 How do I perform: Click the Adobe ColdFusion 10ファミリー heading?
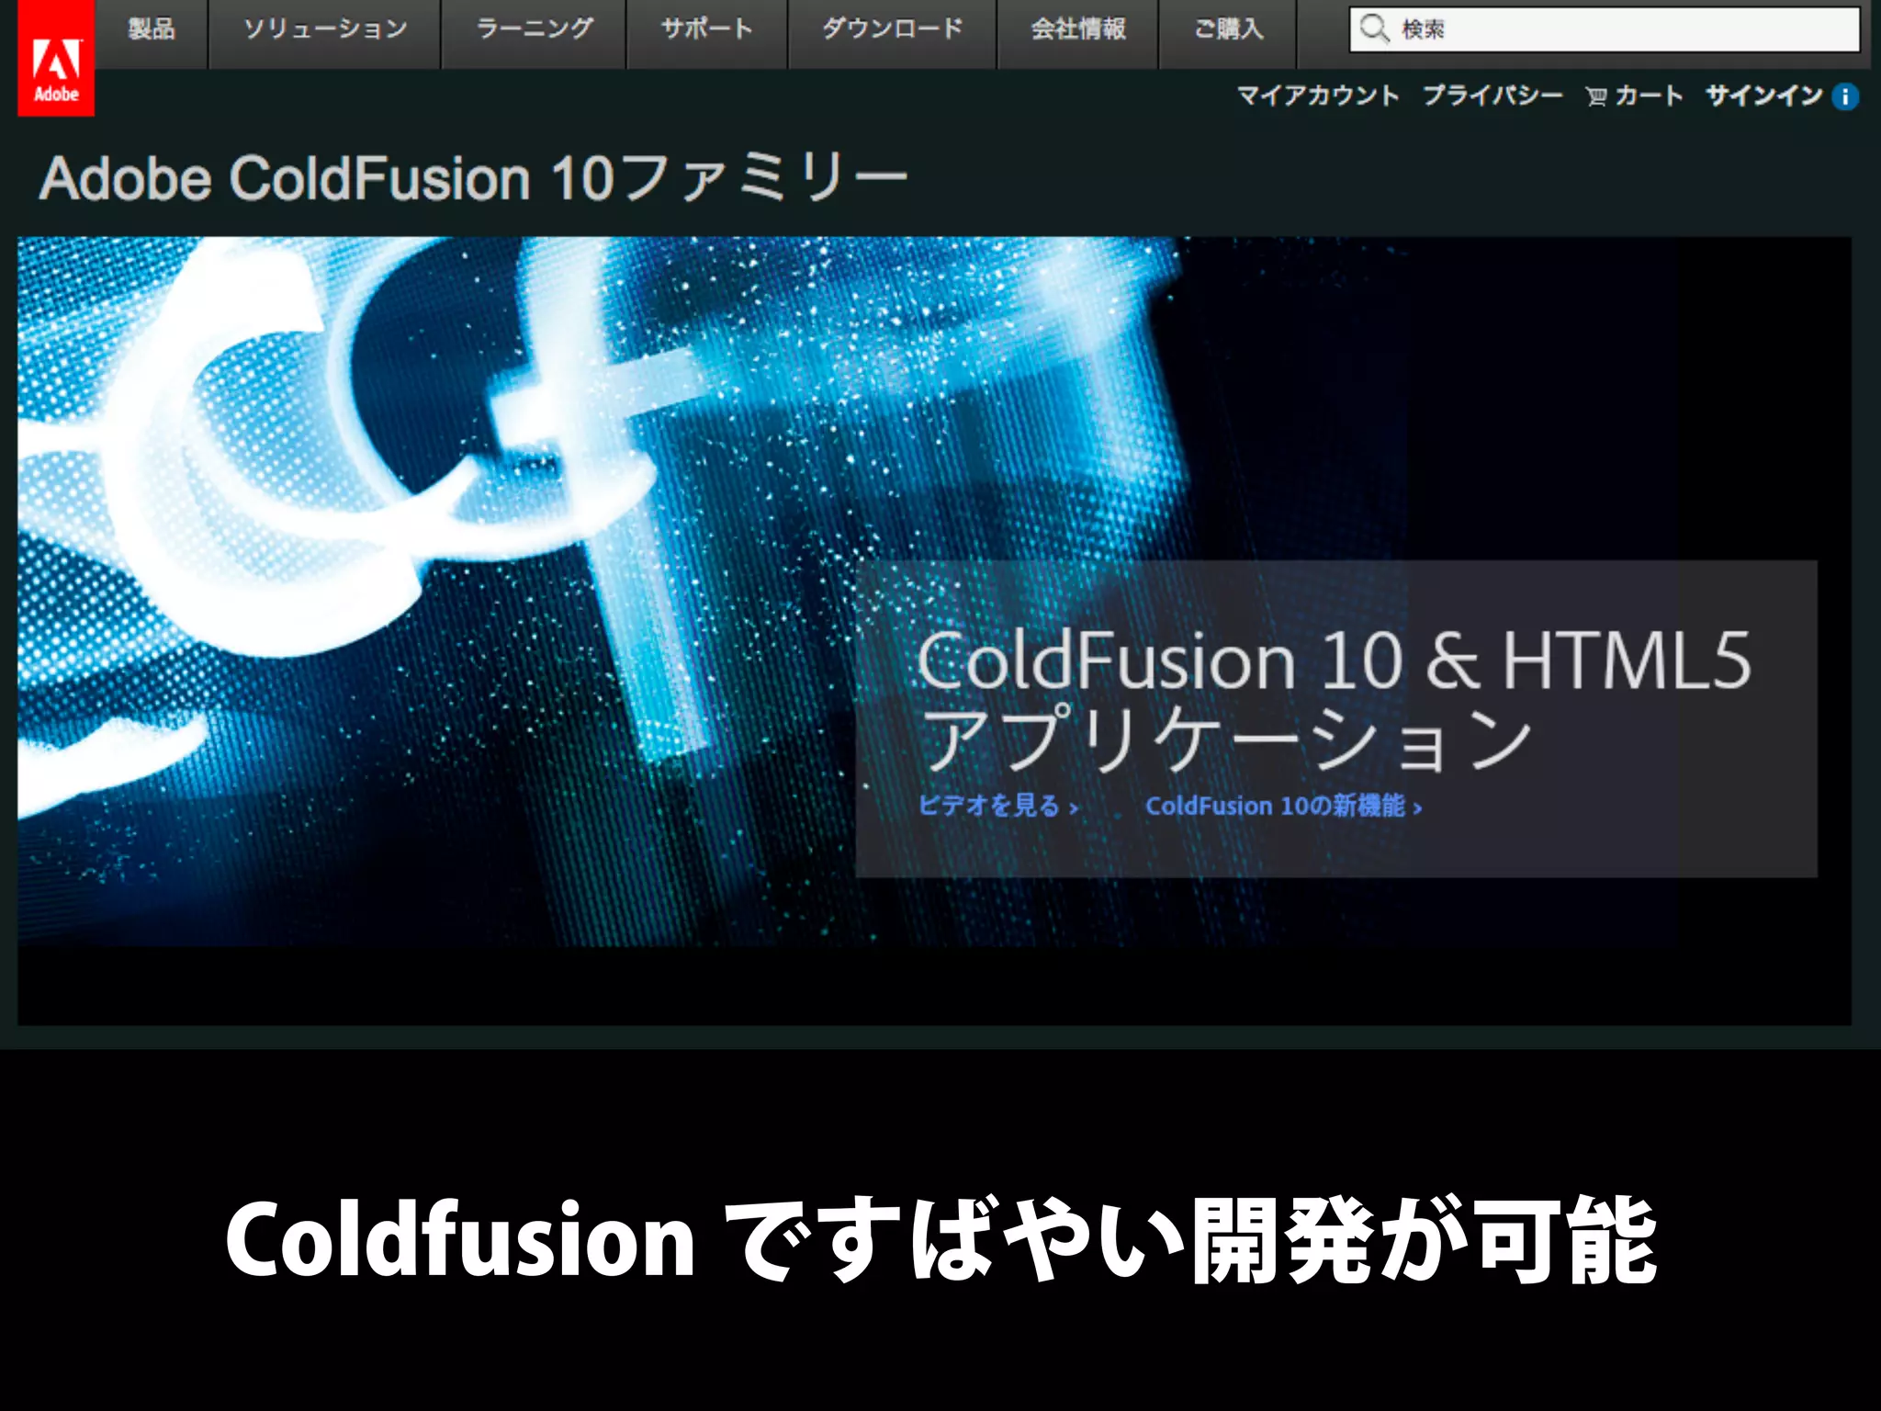pyautogui.click(x=473, y=178)
